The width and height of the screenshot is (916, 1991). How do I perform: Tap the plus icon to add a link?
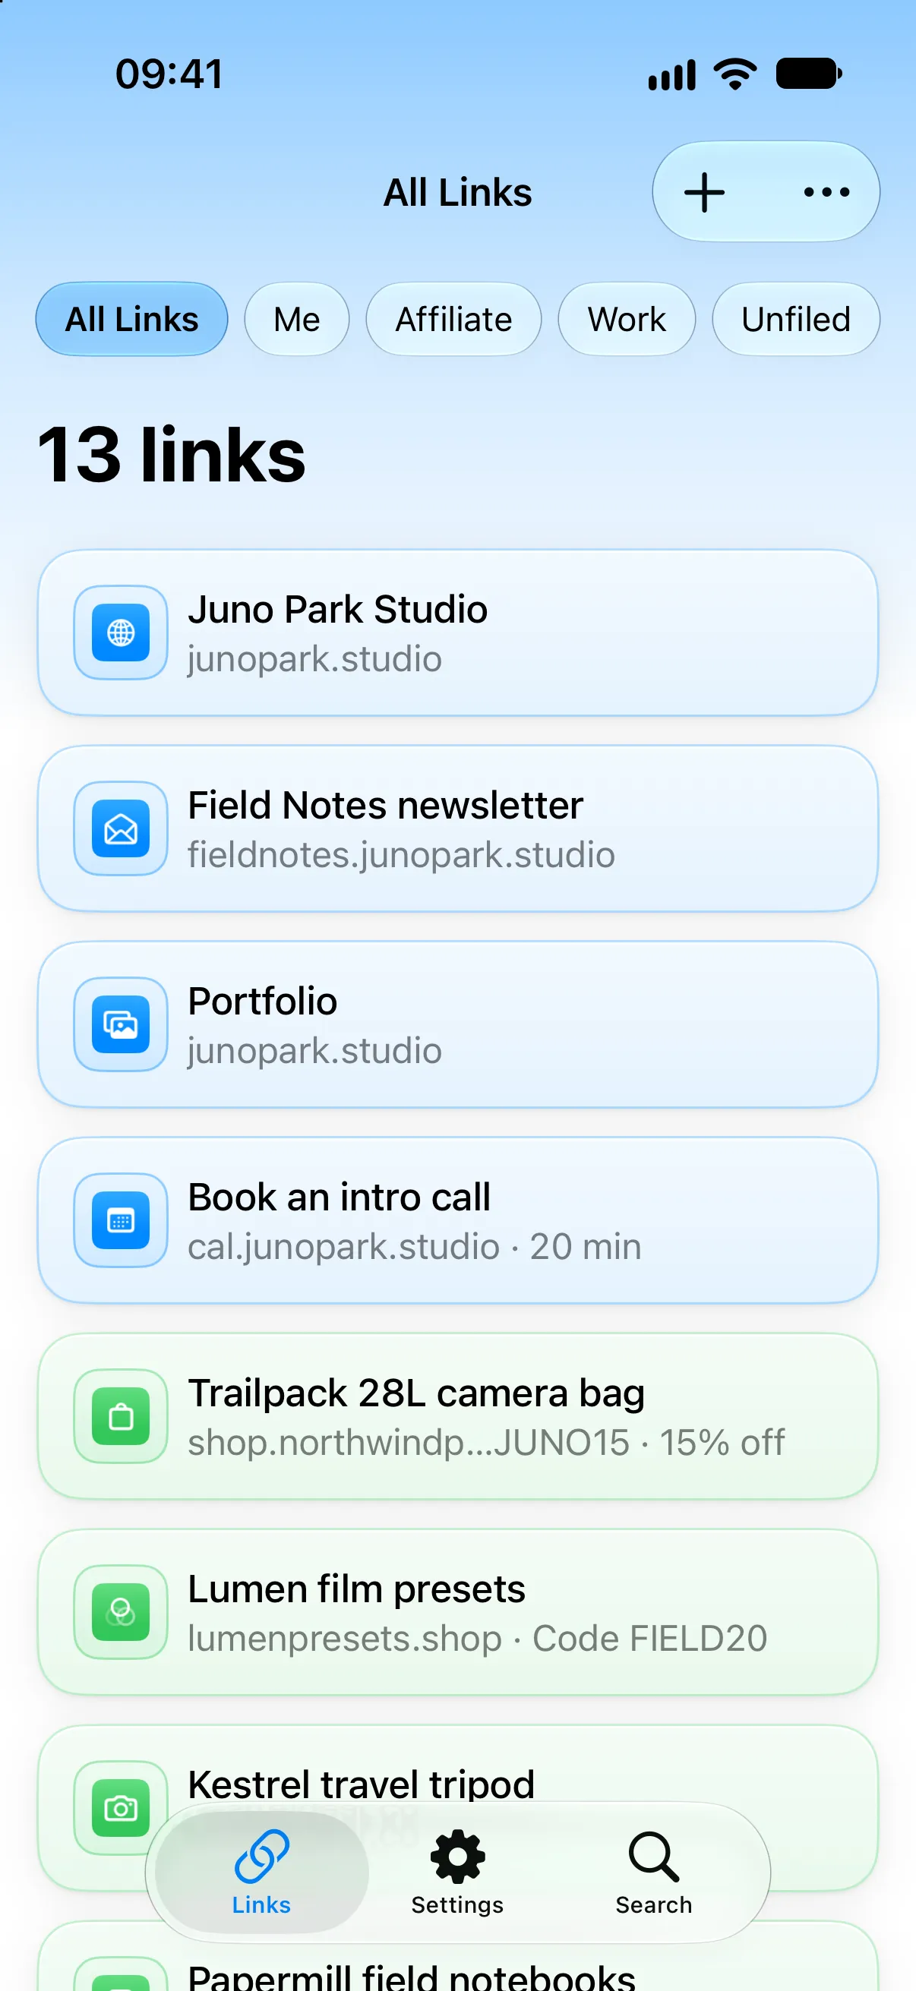[704, 192]
